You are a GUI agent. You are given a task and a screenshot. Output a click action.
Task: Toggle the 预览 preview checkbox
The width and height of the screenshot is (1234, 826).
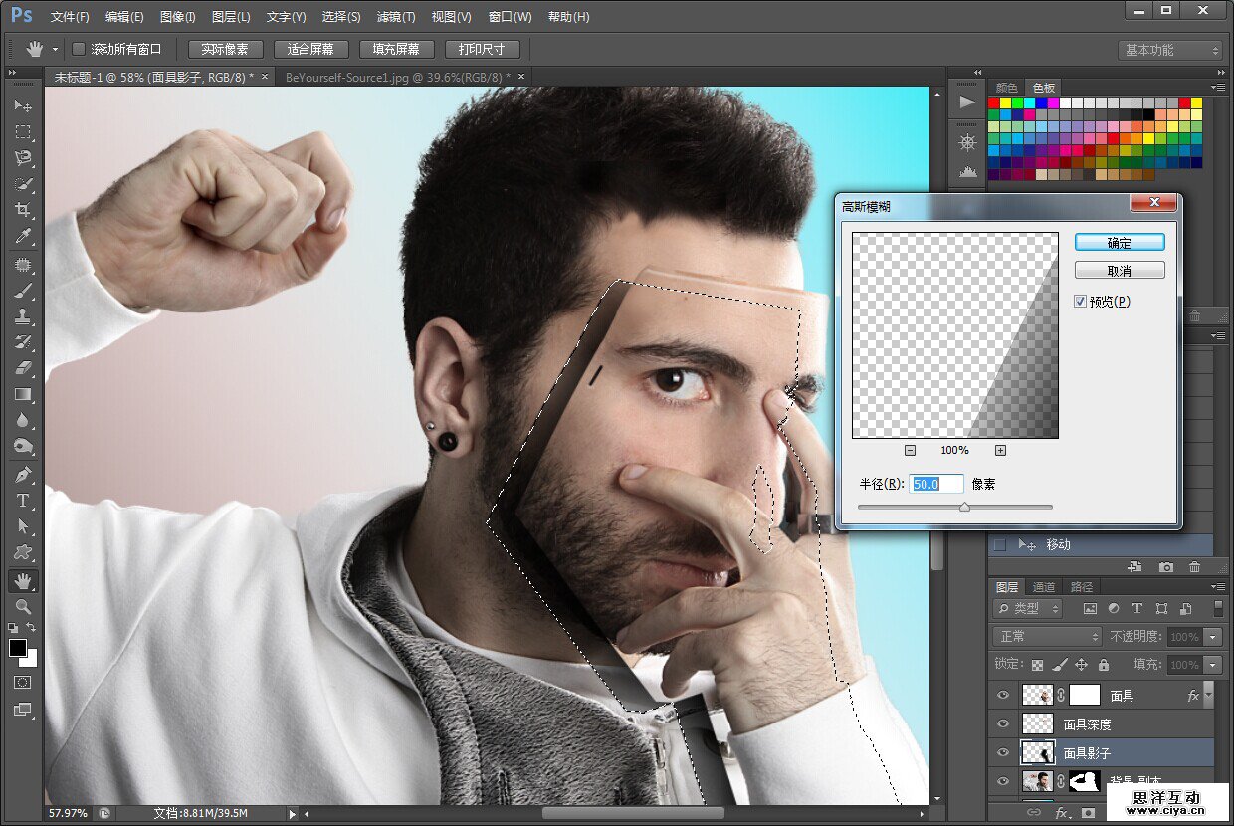click(x=1081, y=302)
